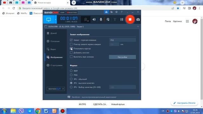203x114 pixels.
Task: Open Bandicam help question mark
Action: pos(121,12)
